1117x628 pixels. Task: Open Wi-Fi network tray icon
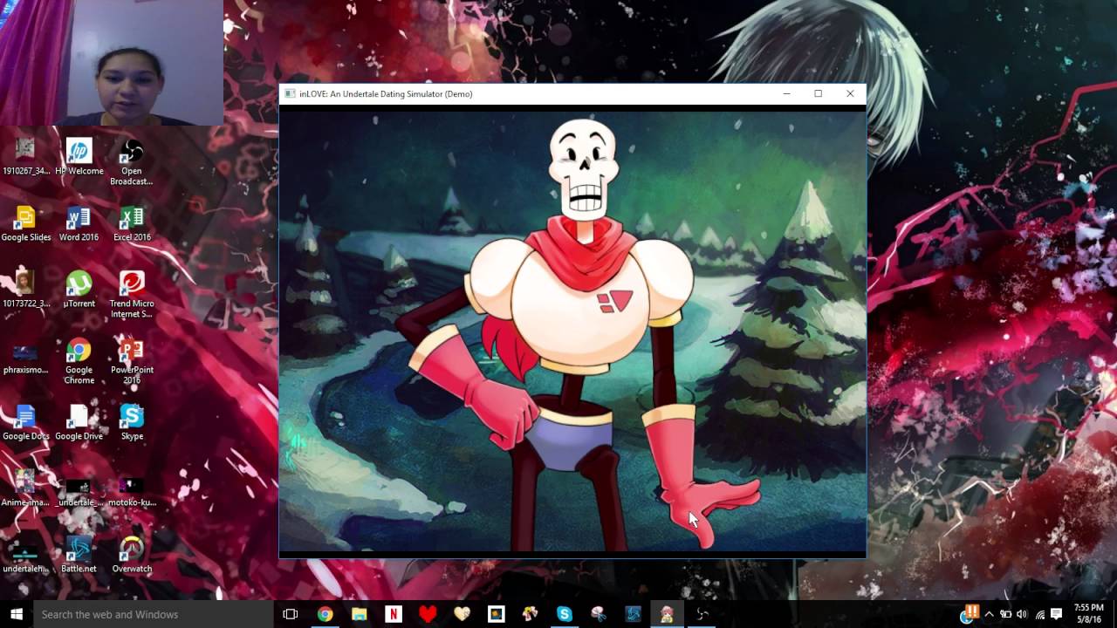[1039, 614]
